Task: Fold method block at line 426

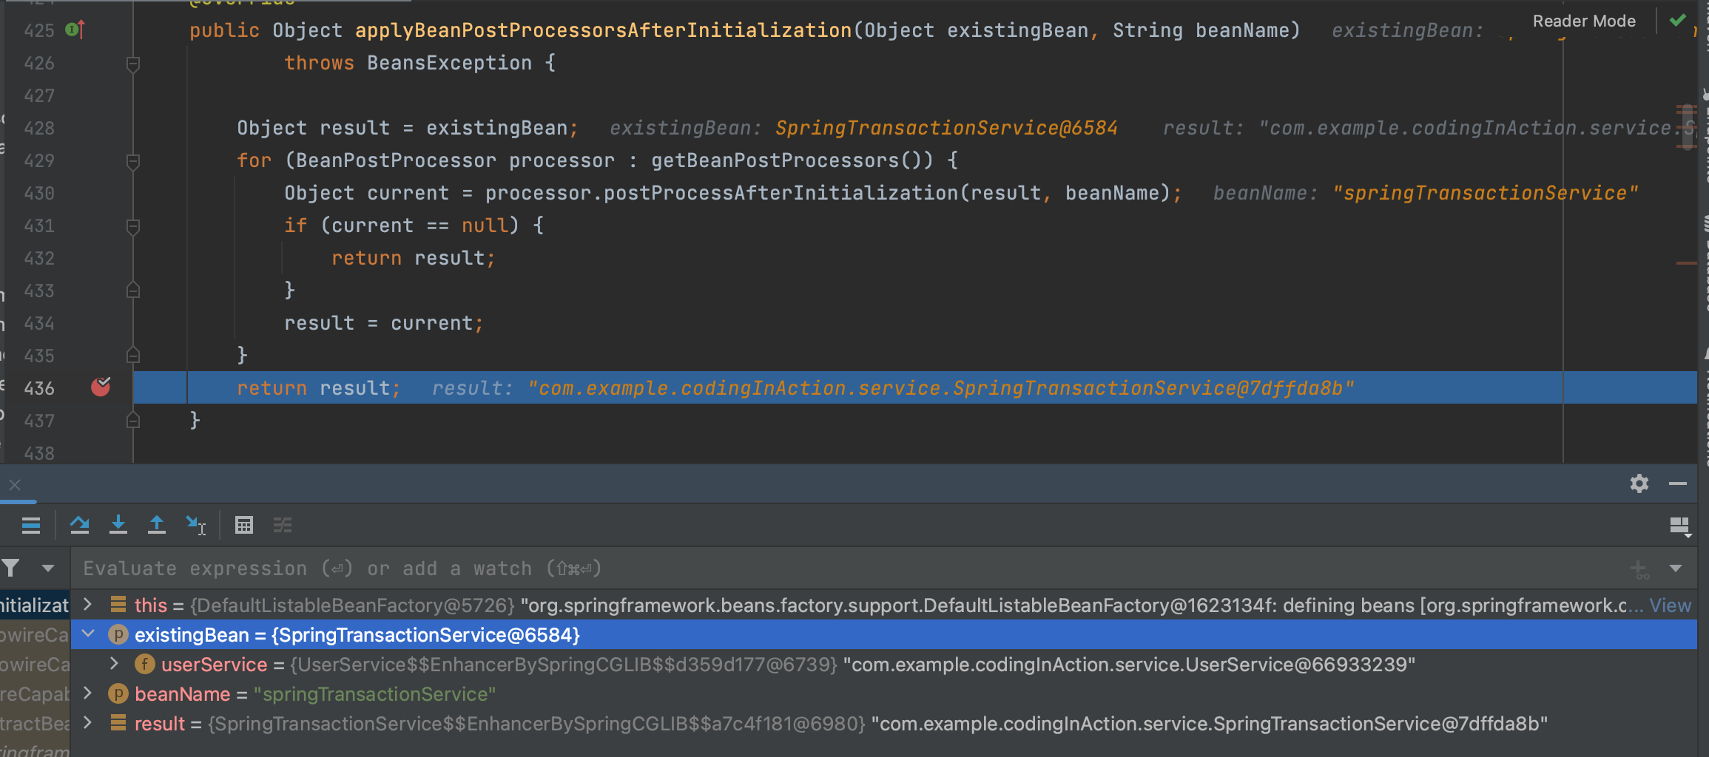Action: (x=133, y=64)
